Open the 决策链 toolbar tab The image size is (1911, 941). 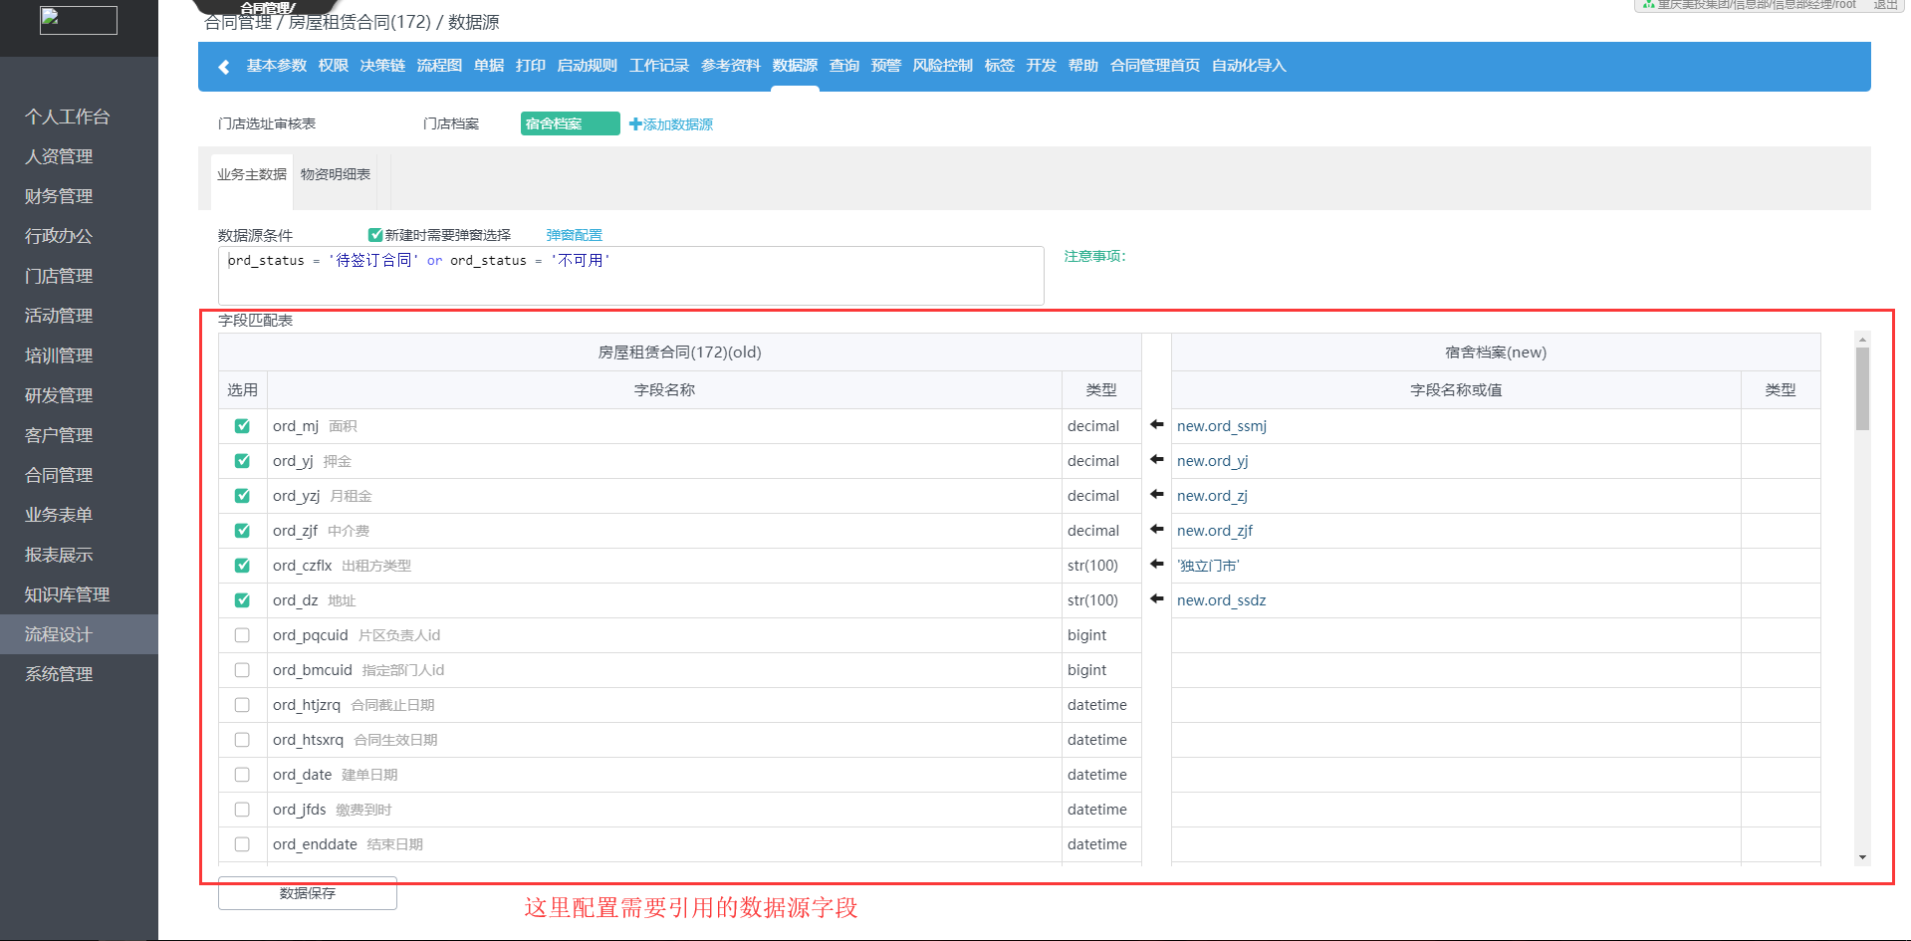[x=382, y=66]
